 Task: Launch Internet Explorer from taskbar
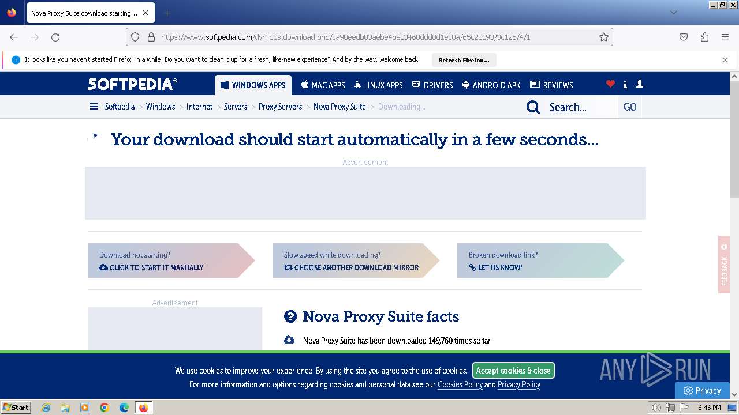pyautogui.click(x=46, y=408)
